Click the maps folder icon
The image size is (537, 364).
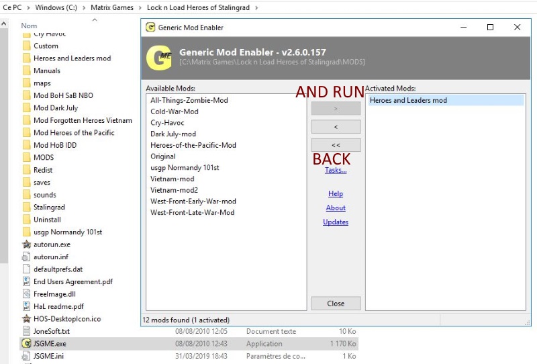[26, 83]
